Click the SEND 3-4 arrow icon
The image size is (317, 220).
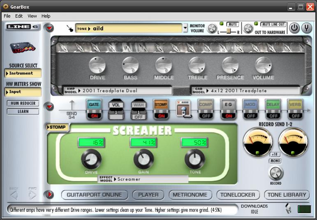[72, 105]
